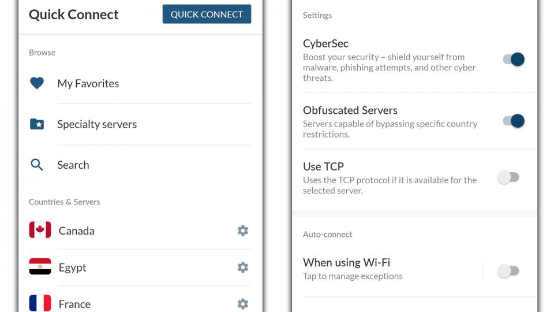Open France server settings gear

243,304
